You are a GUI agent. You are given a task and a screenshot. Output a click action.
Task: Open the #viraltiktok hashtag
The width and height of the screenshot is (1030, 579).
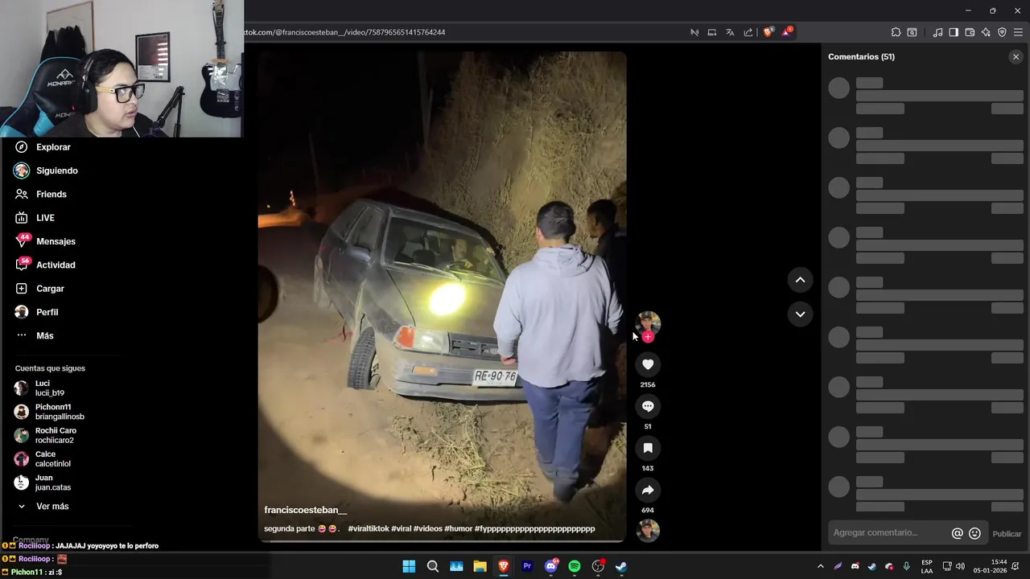pyautogui.click(x=369, y=528)
